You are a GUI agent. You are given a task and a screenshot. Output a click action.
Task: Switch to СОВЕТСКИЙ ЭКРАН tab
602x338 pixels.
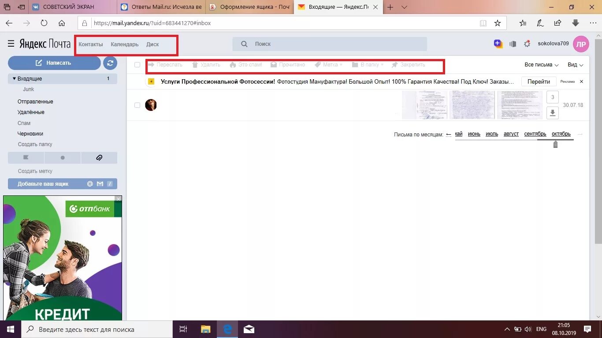click(x=72, y=7)
